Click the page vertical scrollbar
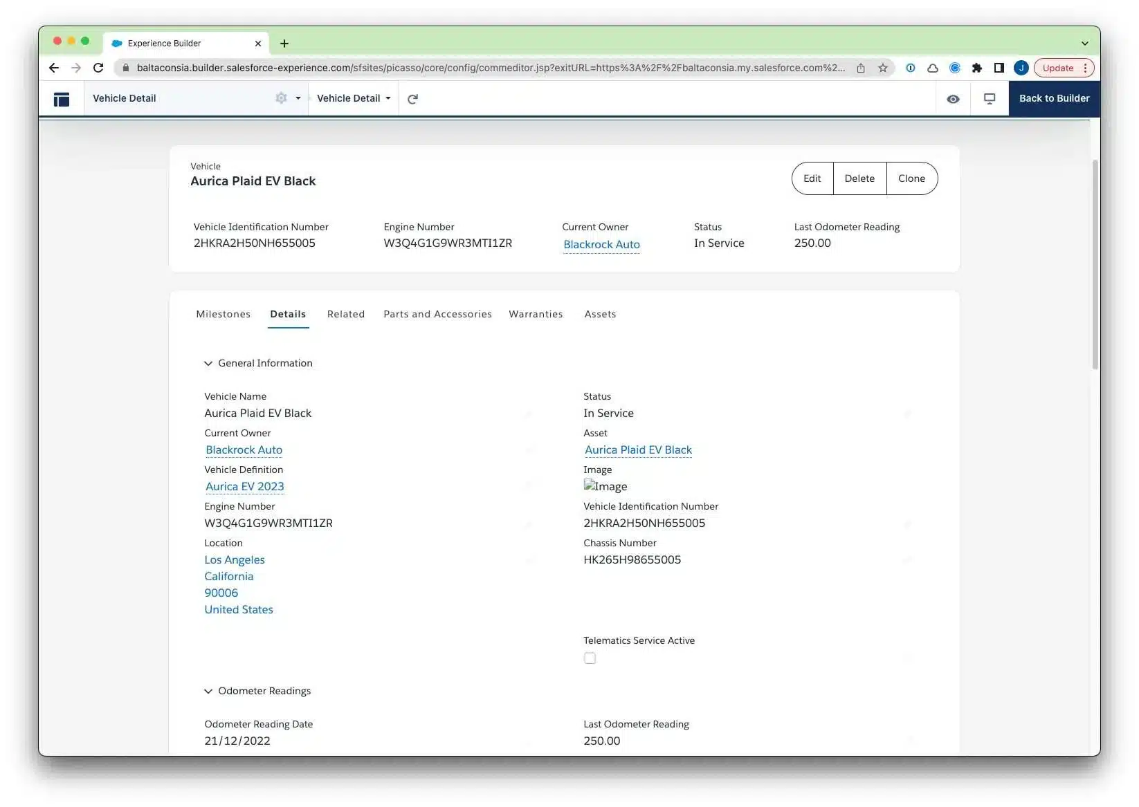The image size is (1139, 807). click(1095, 263)
